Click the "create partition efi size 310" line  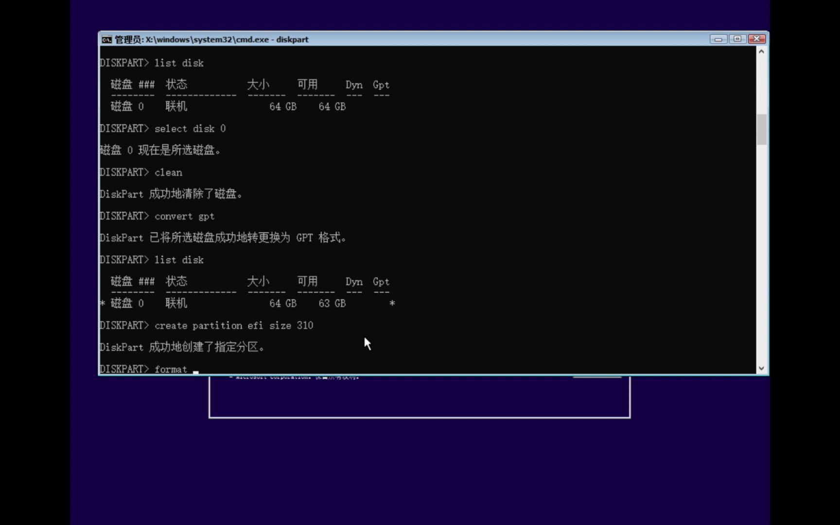207,326
